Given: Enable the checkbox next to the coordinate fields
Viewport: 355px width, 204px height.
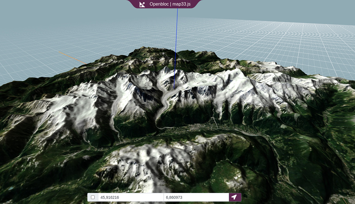Looking at the screenshot, I should click(x=92, y=197).
